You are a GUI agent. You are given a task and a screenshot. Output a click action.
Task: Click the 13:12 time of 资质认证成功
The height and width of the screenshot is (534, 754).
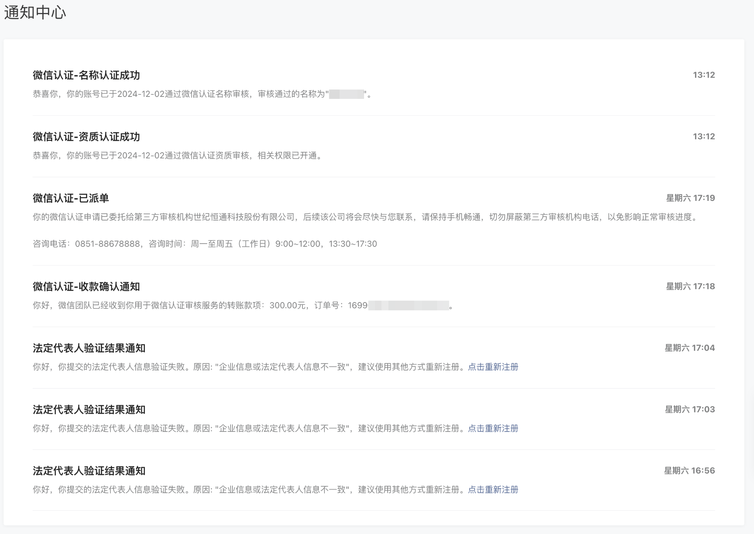click(704, 137)
